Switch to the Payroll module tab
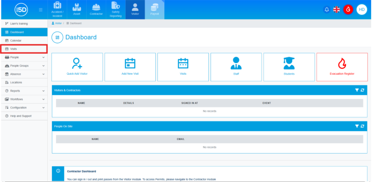 154,10
